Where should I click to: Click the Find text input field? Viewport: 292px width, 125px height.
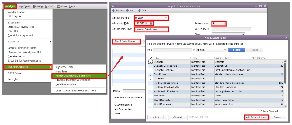pos(172,50)
